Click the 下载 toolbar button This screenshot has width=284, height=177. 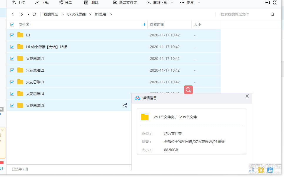coord(42,3)
